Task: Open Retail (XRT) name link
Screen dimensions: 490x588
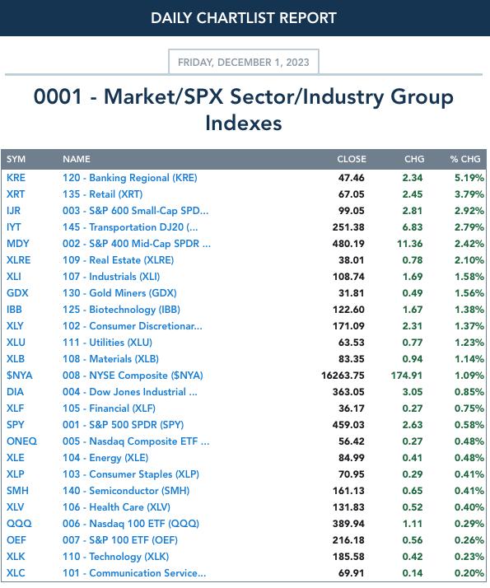Action: pyautogui.click(x=103, y=194)
